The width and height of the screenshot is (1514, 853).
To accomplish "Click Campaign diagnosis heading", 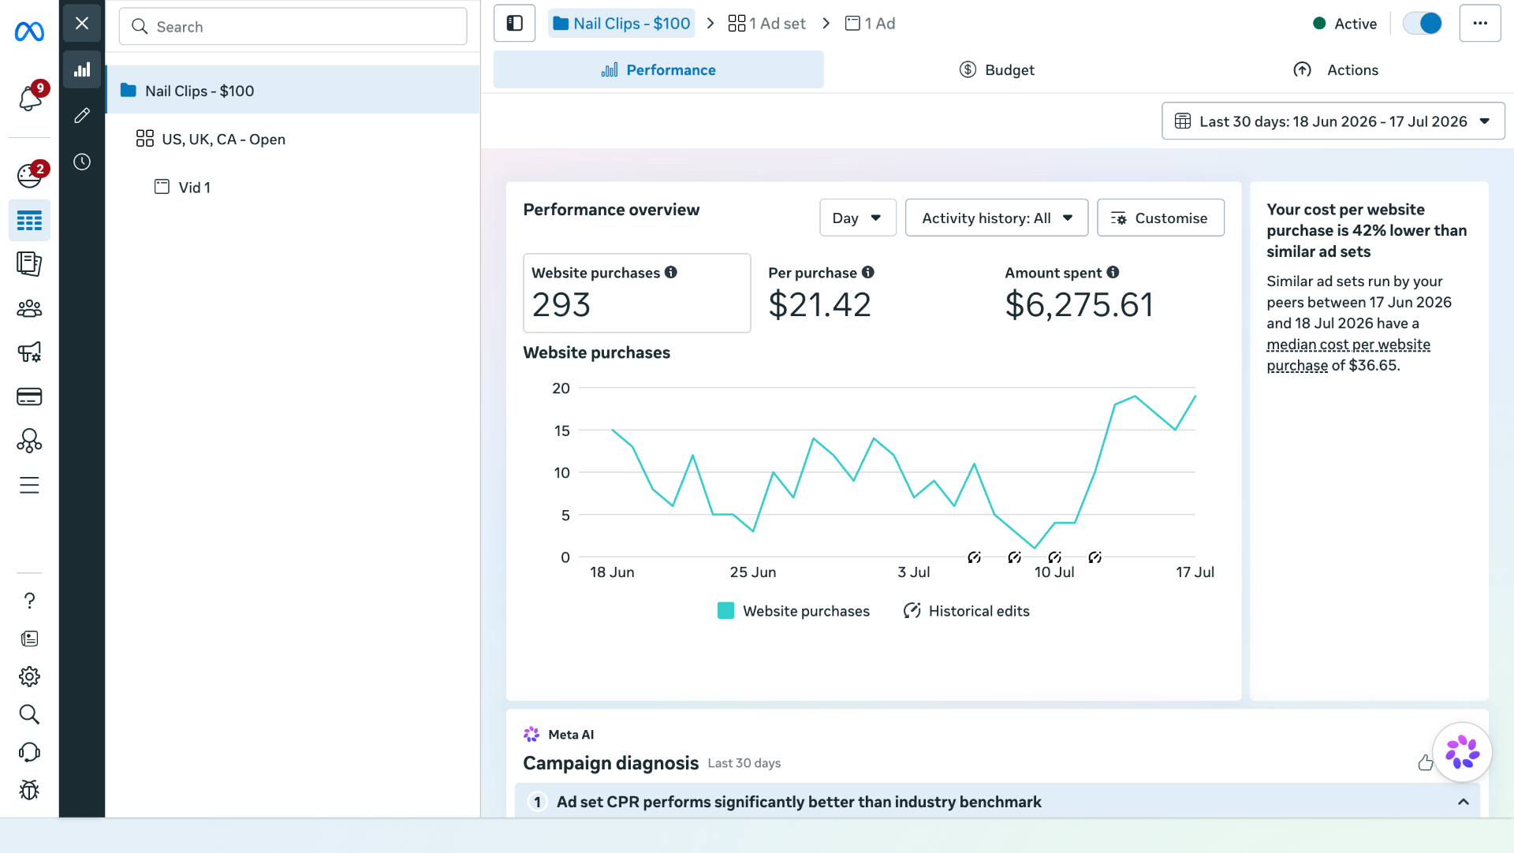I will click(x=610, y=763).
